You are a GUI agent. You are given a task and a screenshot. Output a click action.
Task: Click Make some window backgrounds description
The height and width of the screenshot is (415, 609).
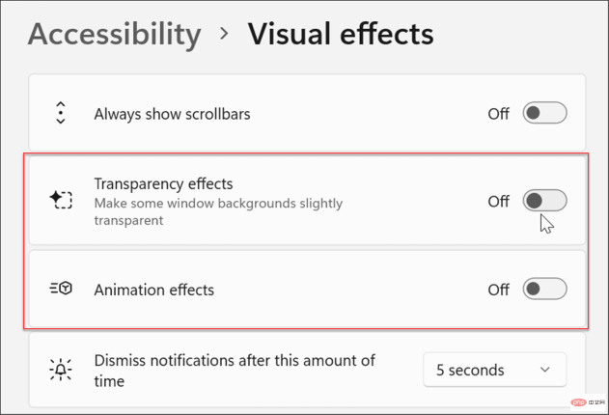coord(218,212)
